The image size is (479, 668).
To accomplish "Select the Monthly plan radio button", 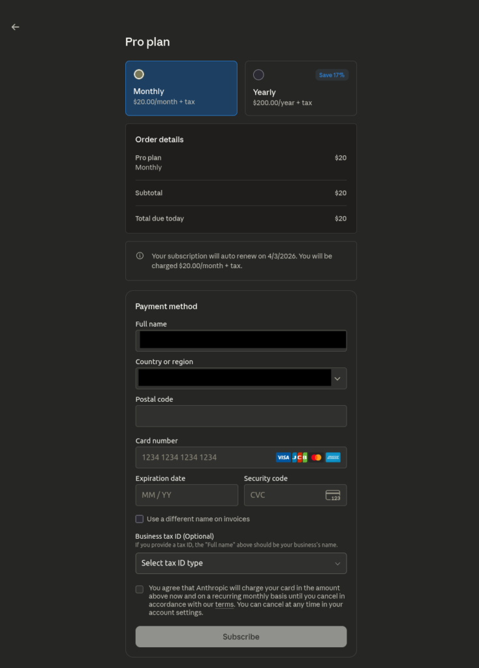I will (x=139, y=74).
